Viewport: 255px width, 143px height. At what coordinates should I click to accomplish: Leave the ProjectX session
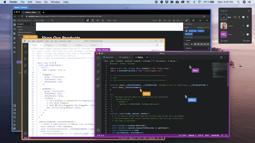(x=246, y=41)
